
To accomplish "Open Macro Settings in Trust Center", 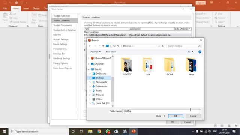I will tap(60, 44).
